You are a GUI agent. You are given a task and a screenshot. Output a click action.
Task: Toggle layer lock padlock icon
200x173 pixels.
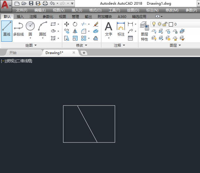[x=165, y=24]
